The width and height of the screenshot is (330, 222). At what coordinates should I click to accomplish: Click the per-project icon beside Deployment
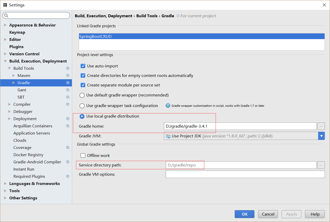(x=68, y=119)
